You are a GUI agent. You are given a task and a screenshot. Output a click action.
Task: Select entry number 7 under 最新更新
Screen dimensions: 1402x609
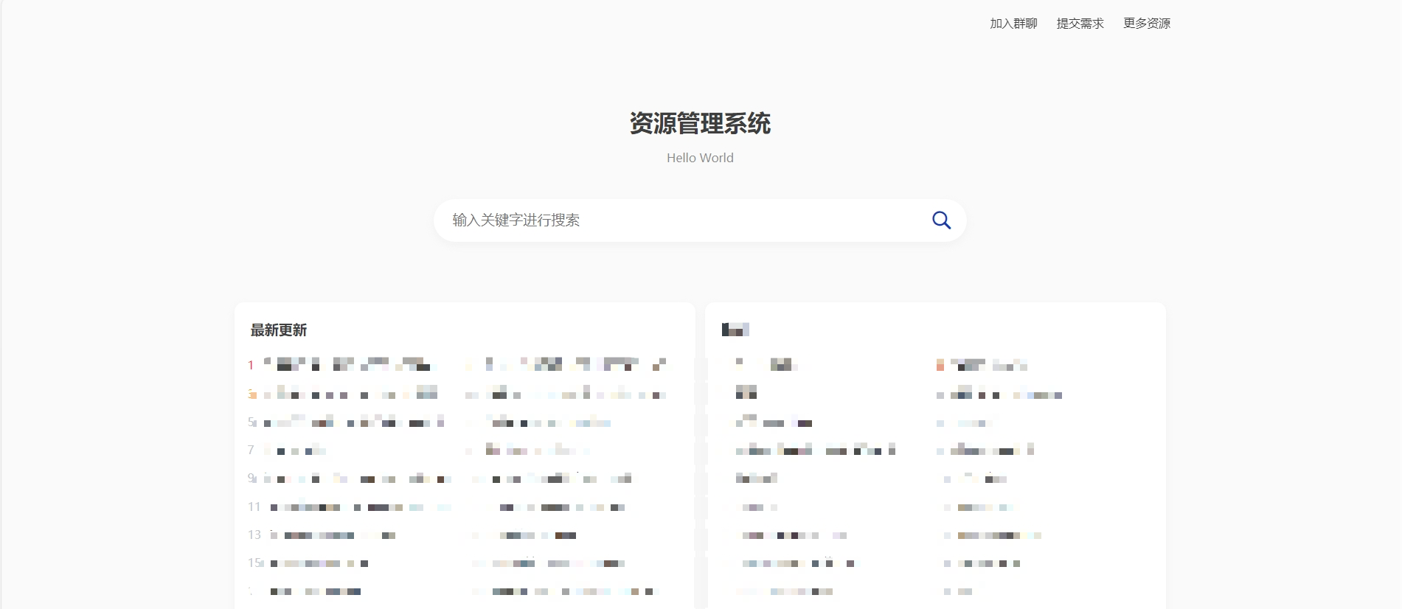(x=295, y=450)
